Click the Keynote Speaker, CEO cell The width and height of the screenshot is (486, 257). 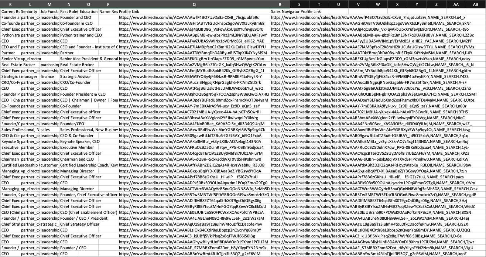pyautogui.click(x=80, y=141)
